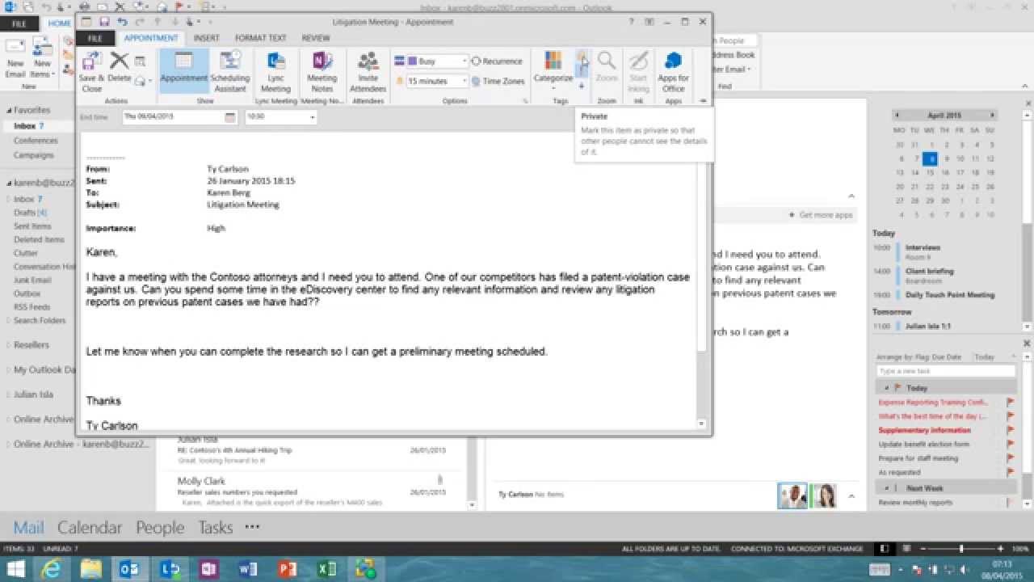Open the FILE tab in appointment window
This screenshot has width=1034, height=582.
pos(95,38)
